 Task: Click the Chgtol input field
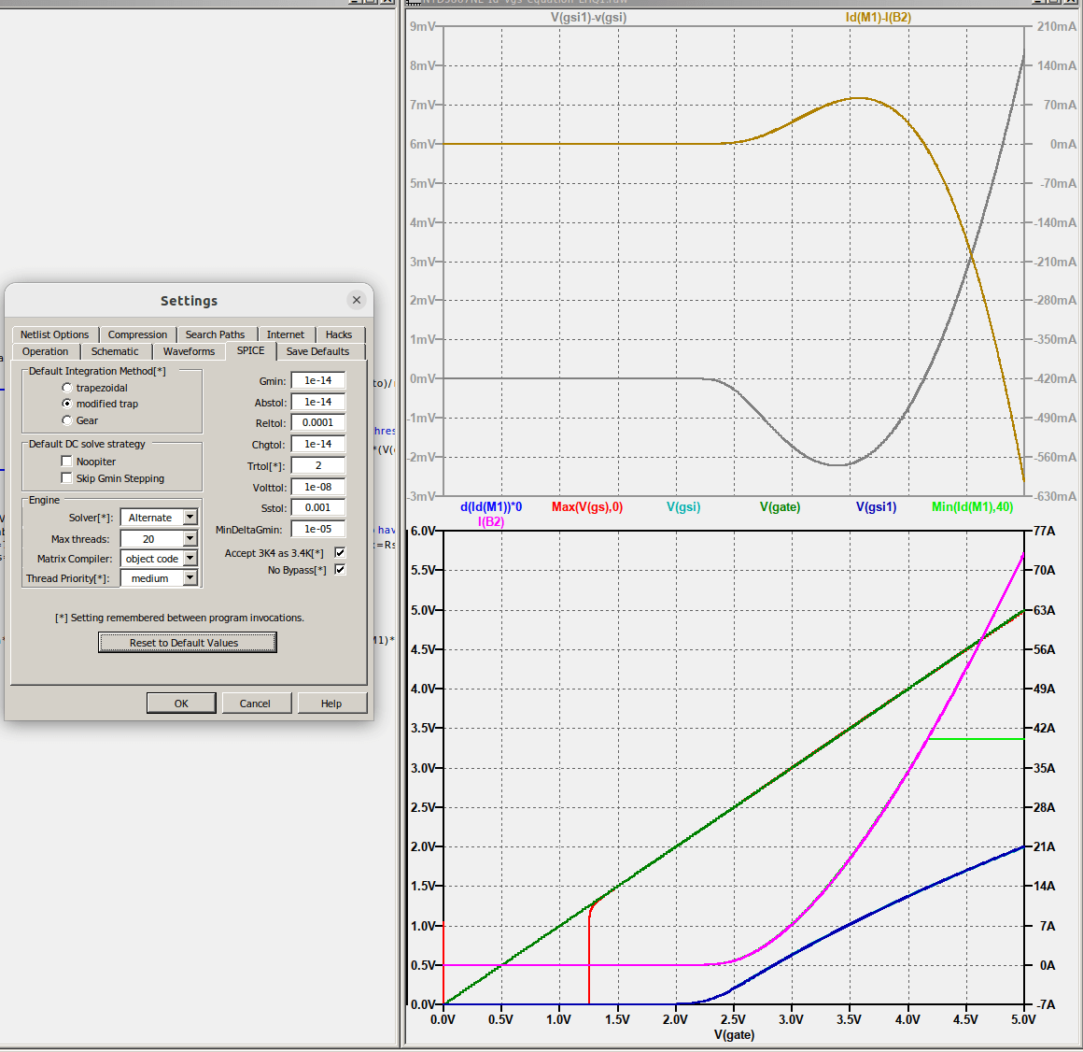[x=317, y=444]
